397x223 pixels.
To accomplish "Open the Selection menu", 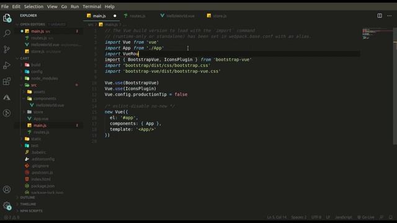I will pyautogui.click(x=33, y=7).
